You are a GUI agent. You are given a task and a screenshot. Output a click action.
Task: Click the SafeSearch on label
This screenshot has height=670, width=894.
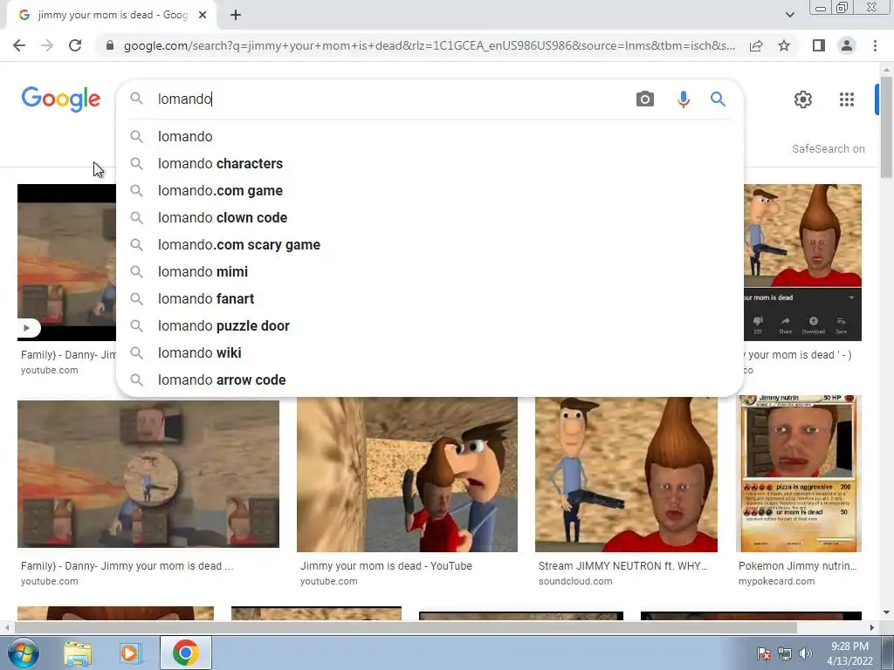[x=828, y=148]
